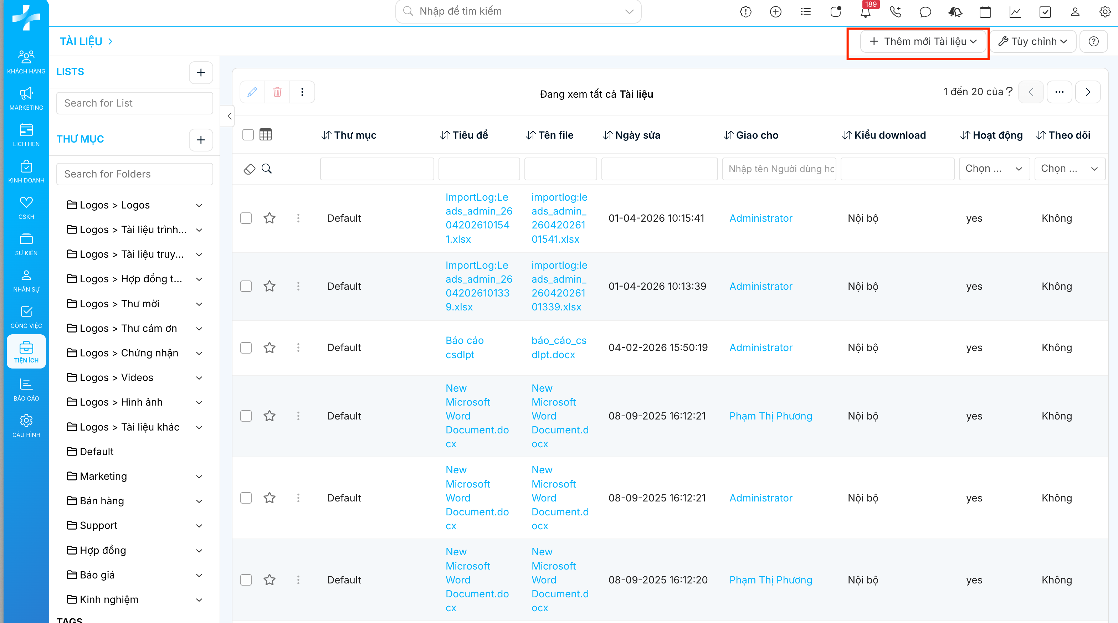
Task: Star the Báo cáo csdlpt document
Action: point(270,347)
